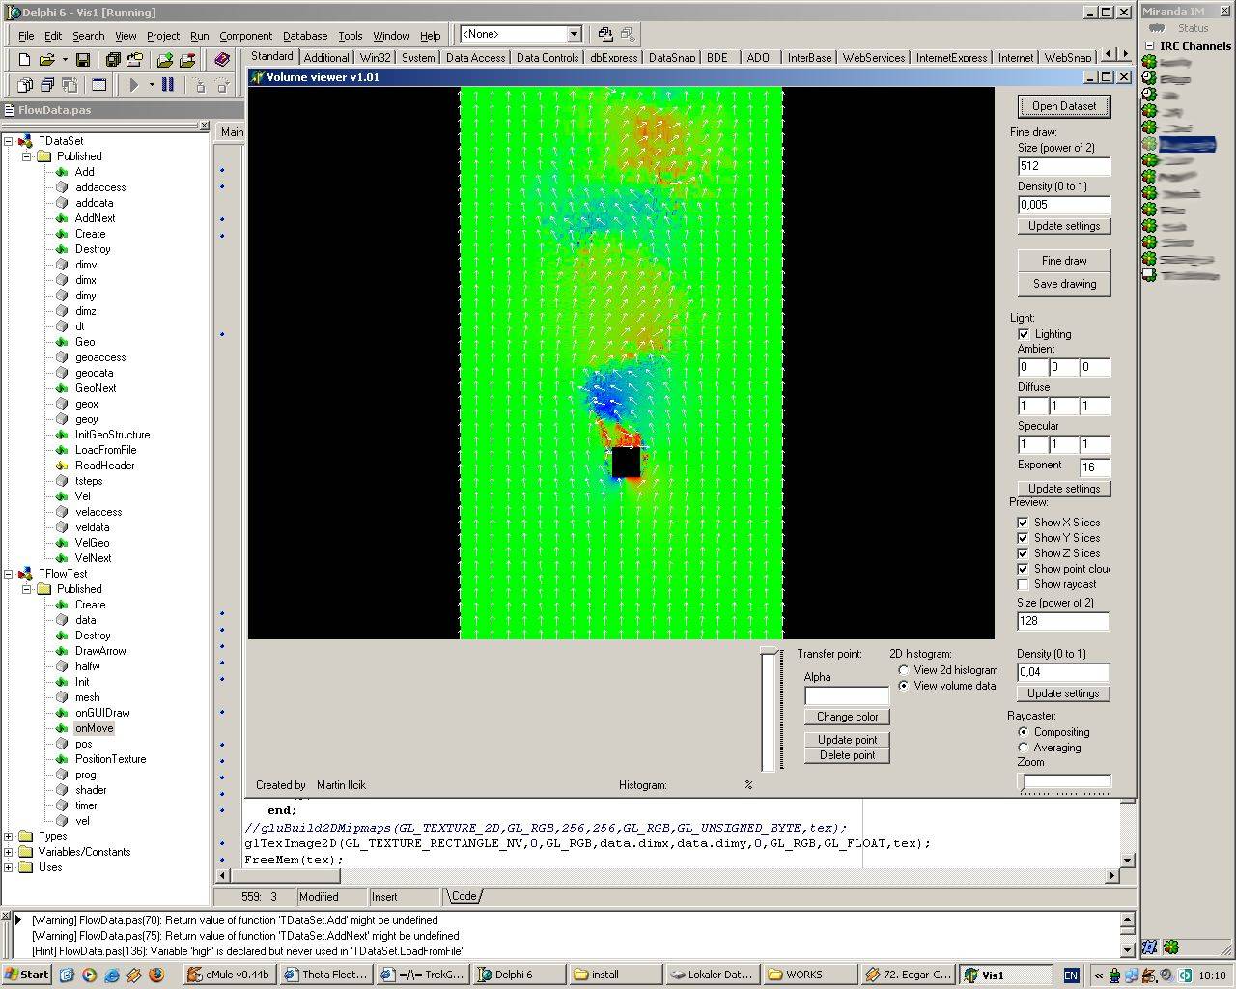Uncheck Show X Slices
Screen dimensions: 1236x989
1023,523
